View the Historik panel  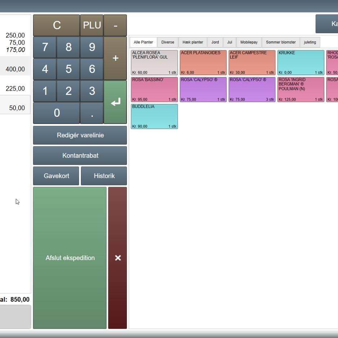(x=104, y=176)
